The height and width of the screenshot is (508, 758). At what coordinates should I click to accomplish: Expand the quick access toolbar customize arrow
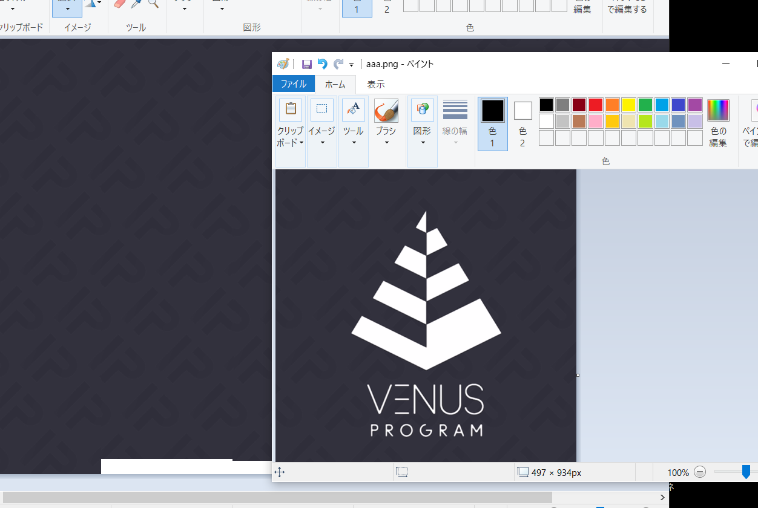point(351,65)
